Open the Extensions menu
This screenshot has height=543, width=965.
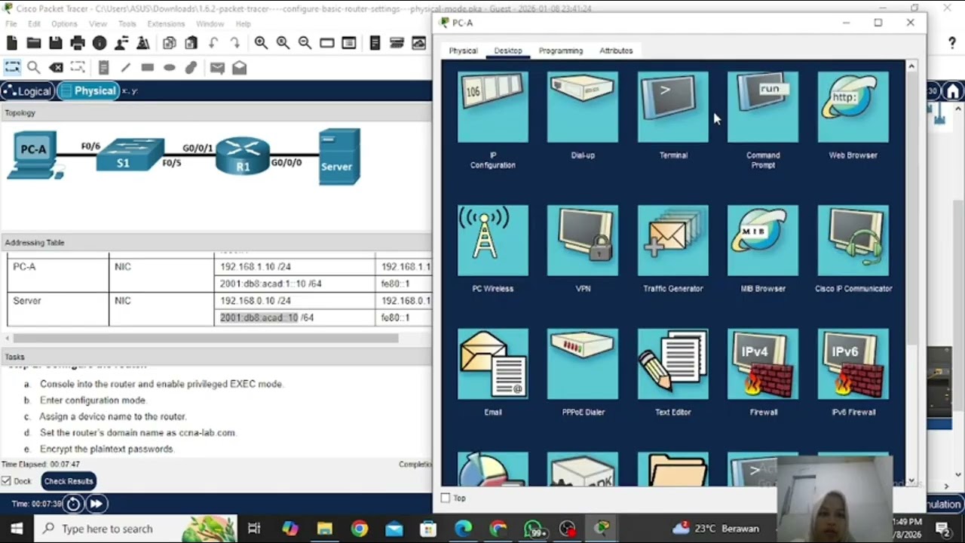point(166,24)
